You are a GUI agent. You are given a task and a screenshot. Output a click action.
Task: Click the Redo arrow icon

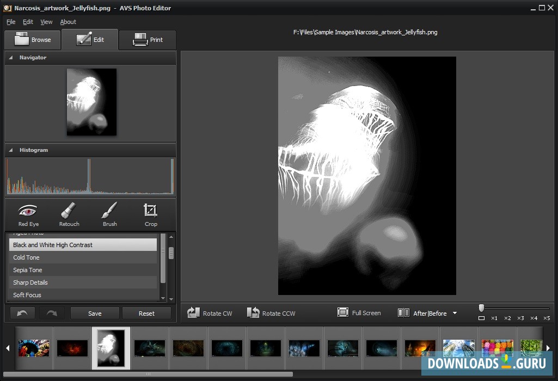52,312
